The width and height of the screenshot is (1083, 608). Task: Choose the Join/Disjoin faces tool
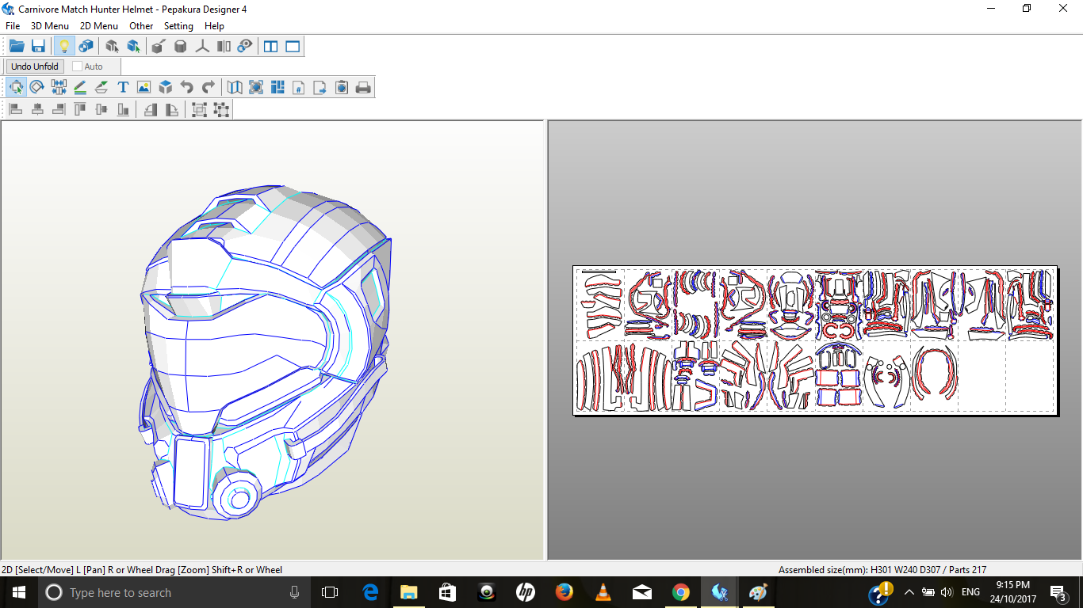point(59,87)
